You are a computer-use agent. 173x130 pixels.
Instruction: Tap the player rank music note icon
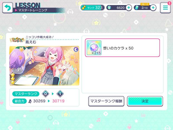(x=84, y=8)
